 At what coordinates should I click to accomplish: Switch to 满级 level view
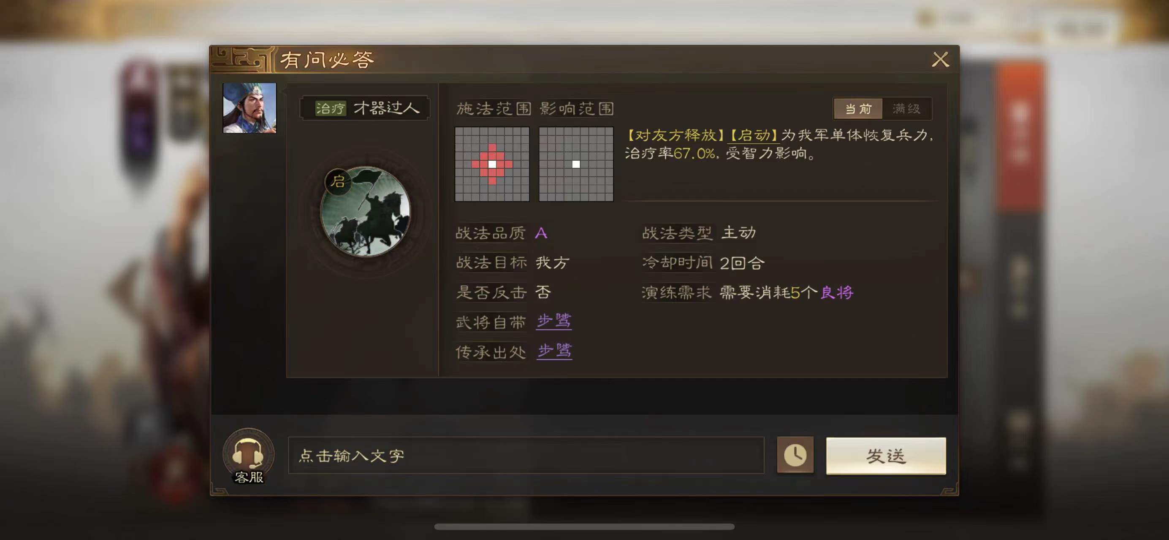(906, 109)
